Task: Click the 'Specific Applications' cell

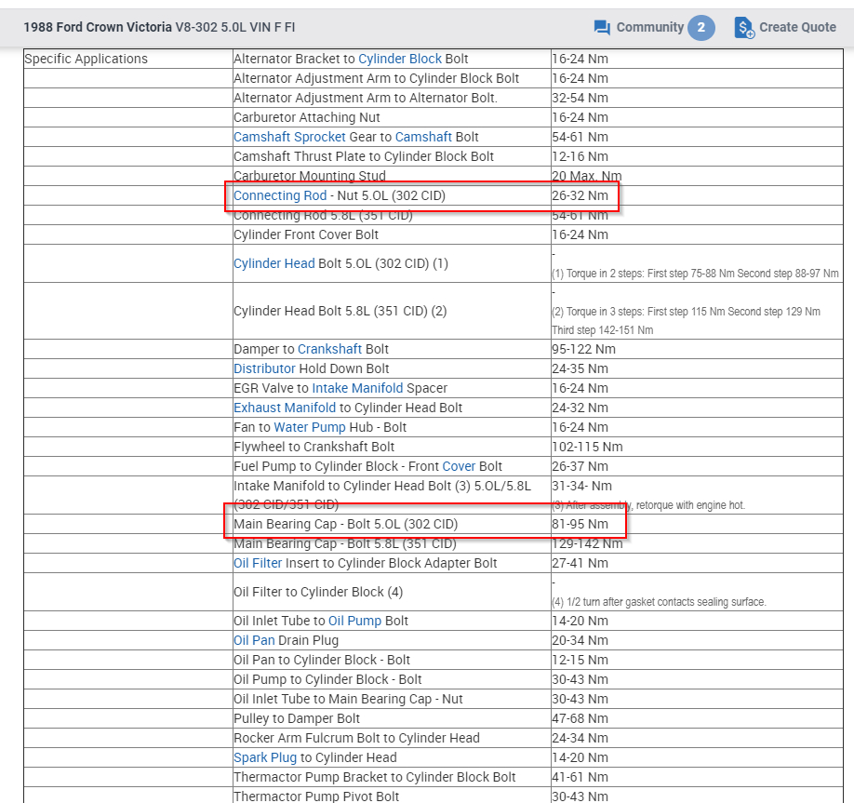Action: 87,59
